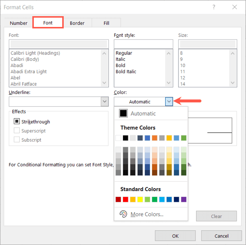Enable the Superscript checkbox
This screenshot has height=245, width=246.
point(17,130)
